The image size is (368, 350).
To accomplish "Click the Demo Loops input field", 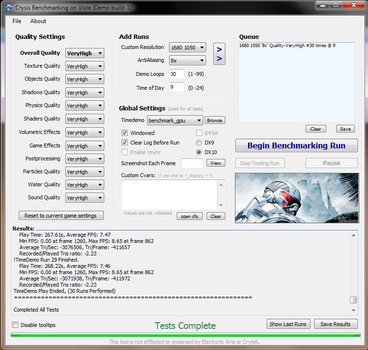I will click(176, 74).
